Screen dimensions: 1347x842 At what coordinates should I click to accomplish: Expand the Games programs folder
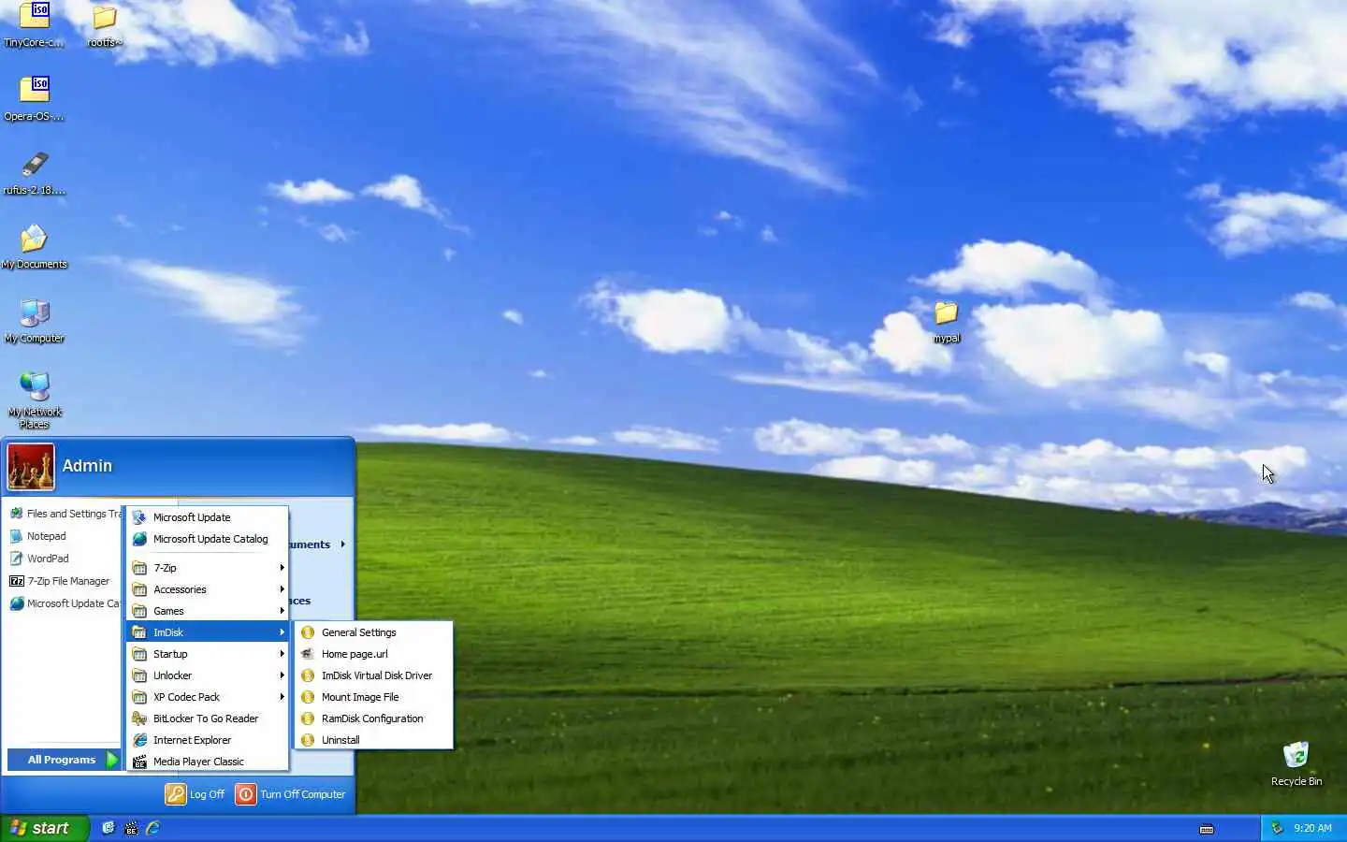208,611
